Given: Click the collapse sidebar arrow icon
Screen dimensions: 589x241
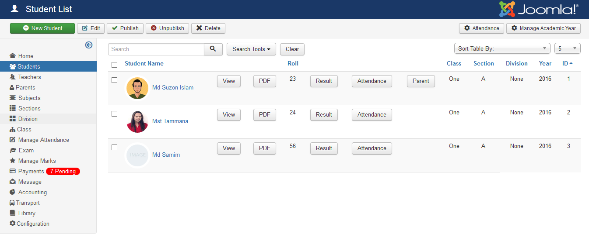Looking at the screenshot, I should [89, 45].
